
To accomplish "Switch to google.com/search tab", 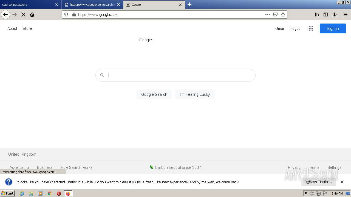I will coord(92,4).
